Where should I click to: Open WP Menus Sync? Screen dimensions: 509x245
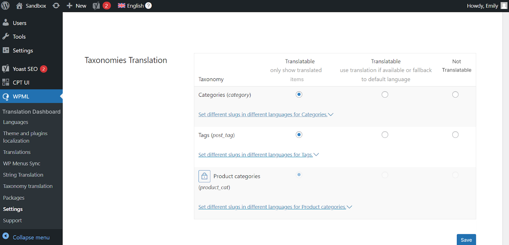point(22,164)
